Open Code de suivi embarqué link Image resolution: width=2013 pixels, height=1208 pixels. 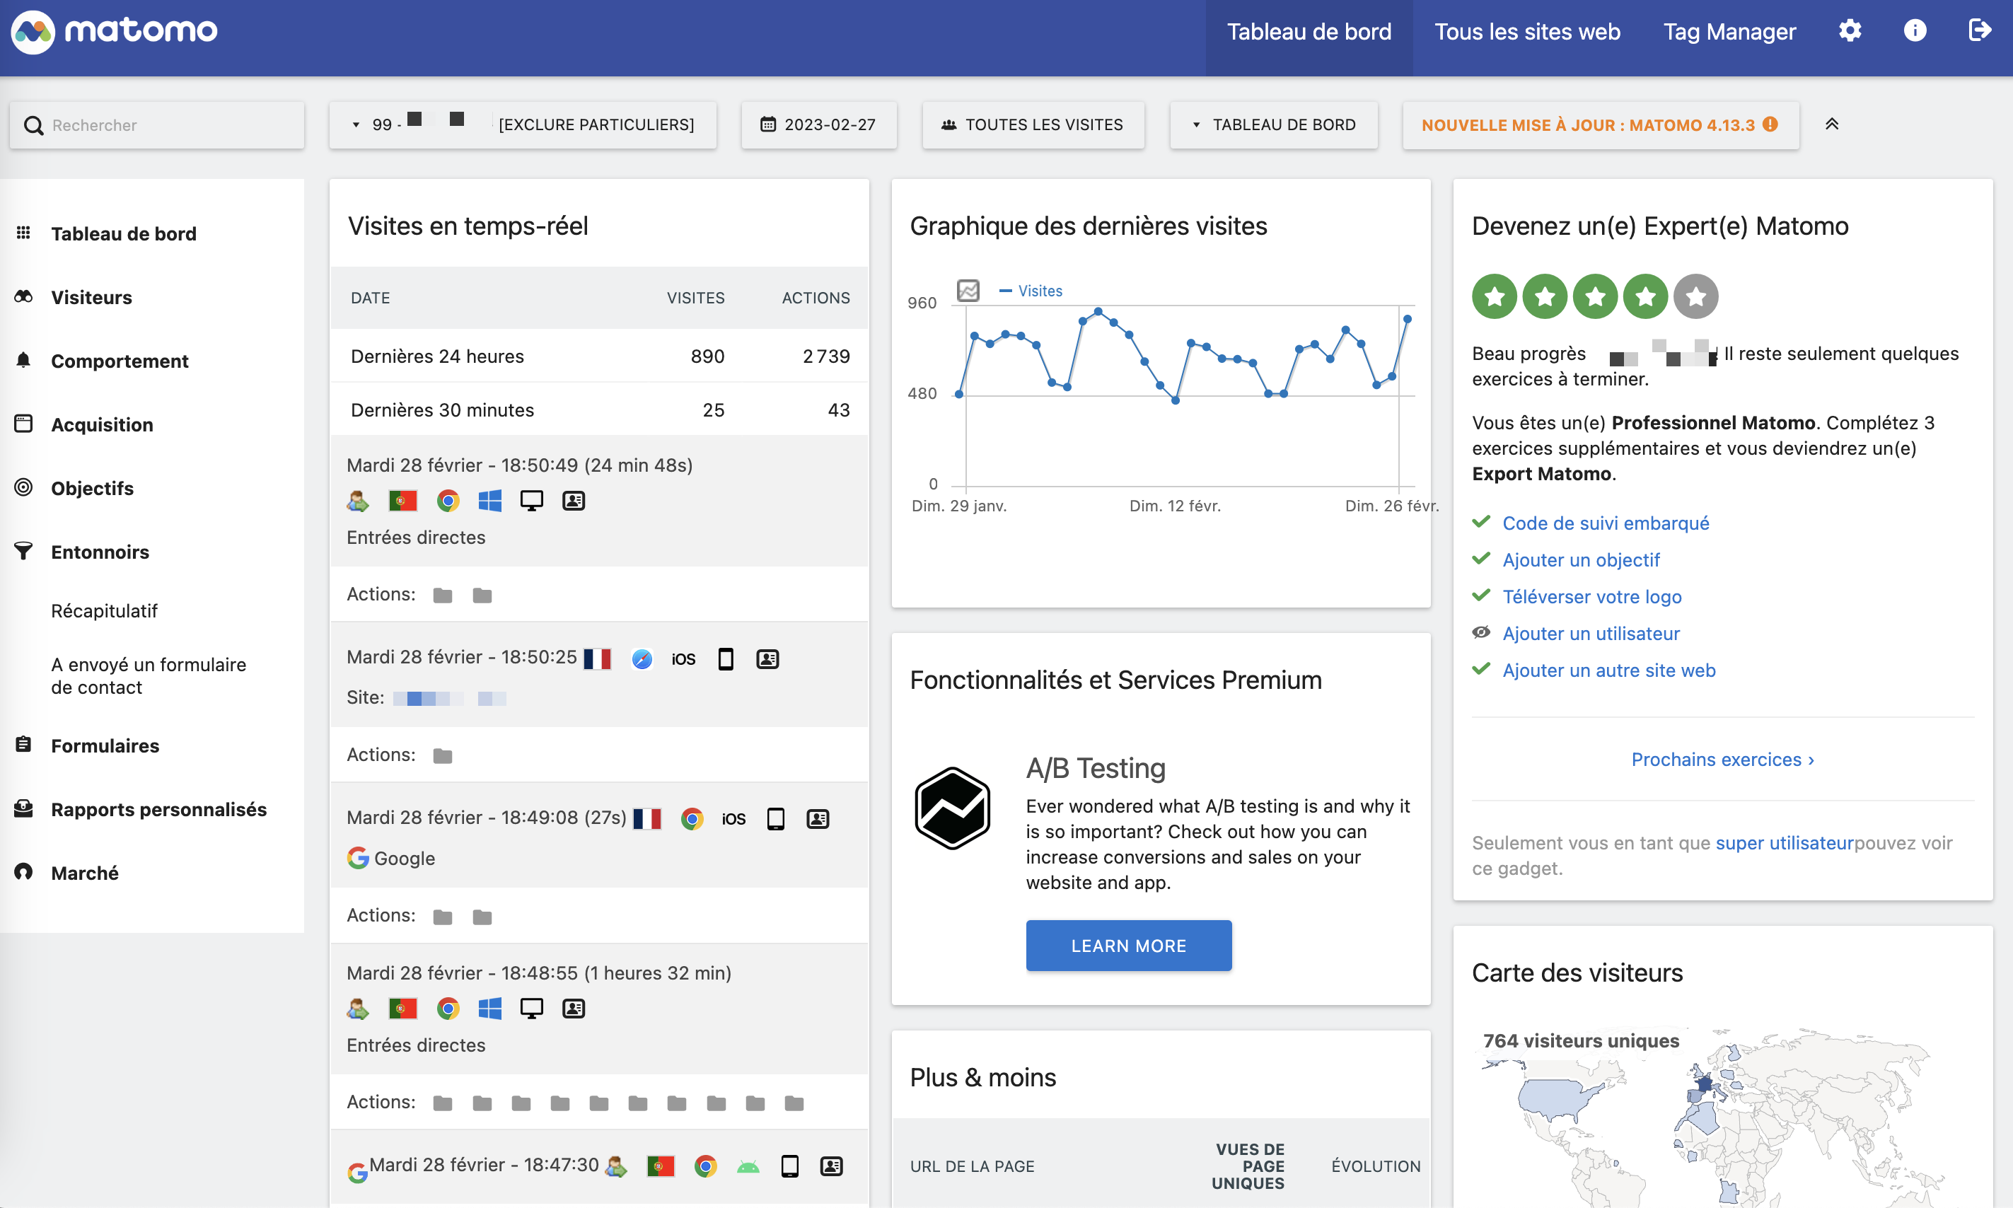pyautogui.click(x=1605, y=523)
